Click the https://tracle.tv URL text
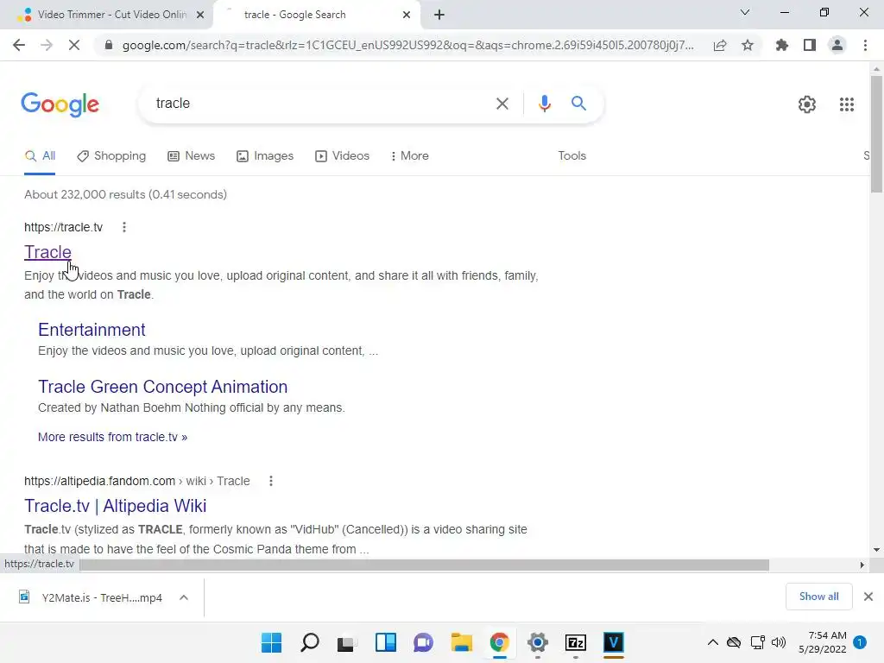This screenshot has width=884, height=663. [x=64, y=227]
